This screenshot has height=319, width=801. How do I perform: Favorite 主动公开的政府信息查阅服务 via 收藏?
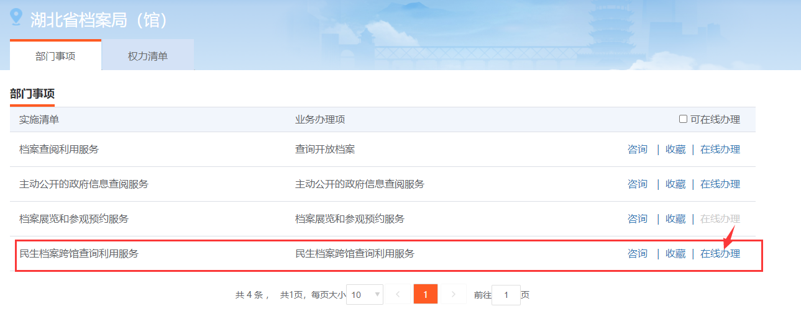click(x=675, y=184)
